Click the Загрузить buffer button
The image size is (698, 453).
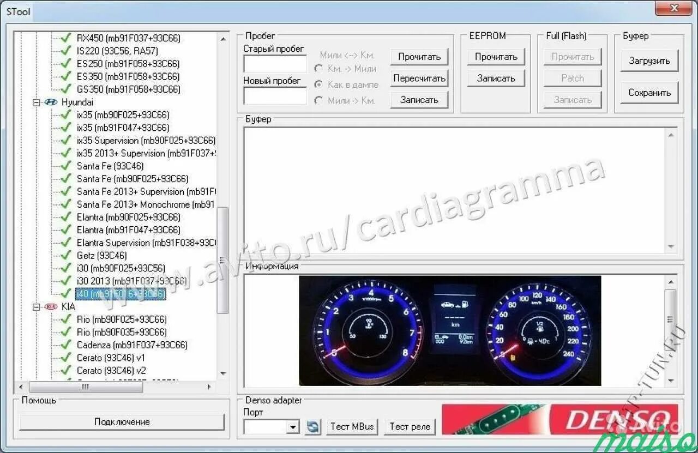point(649,61)
